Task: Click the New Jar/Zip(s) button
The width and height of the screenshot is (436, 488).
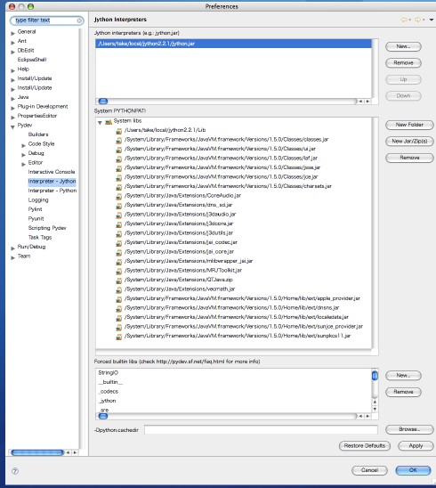Action: pyautogui.click(x=409, y=141)
